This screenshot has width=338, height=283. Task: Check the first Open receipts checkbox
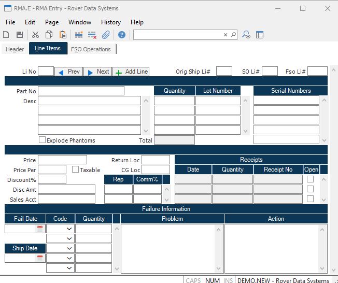click(311, 179)
